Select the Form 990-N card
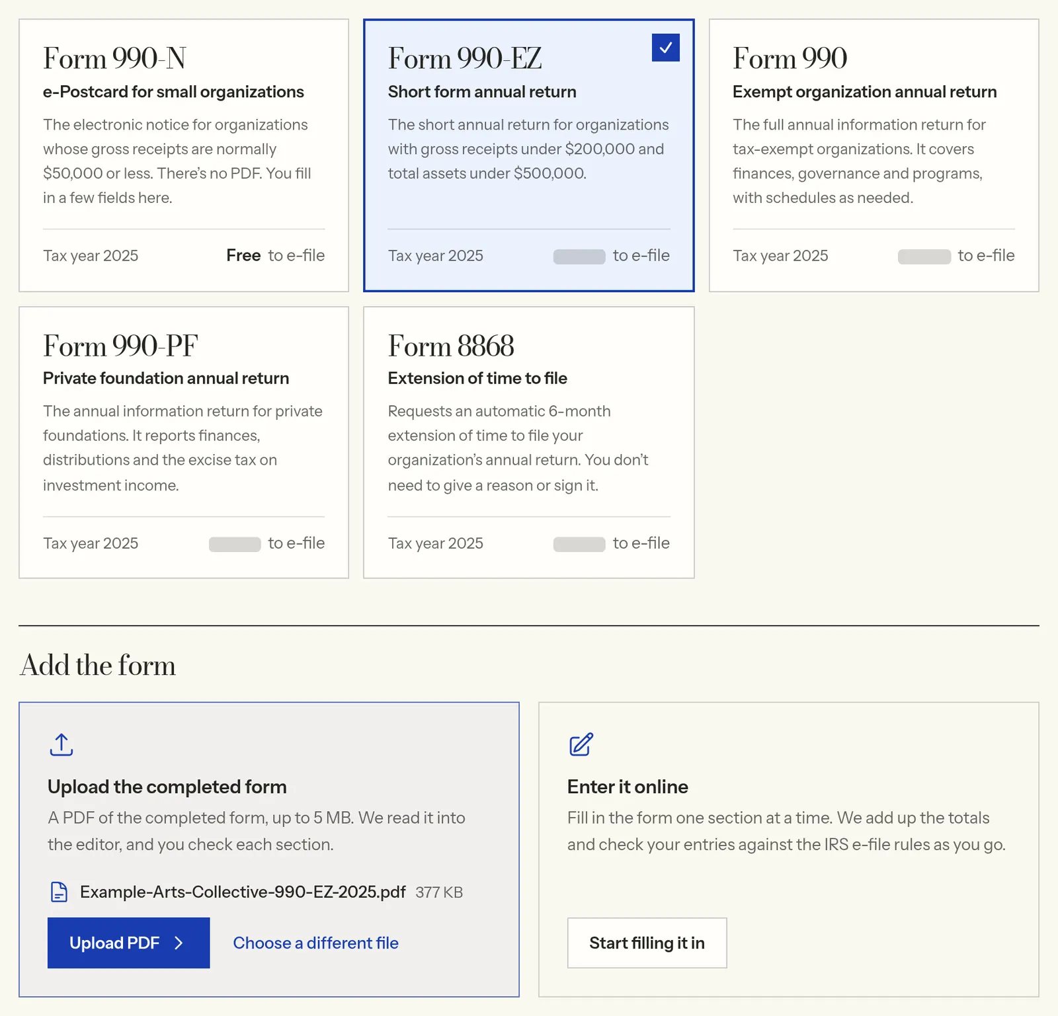The width and height of the screenshot is (1058, 1016). [x=184, y=155]
